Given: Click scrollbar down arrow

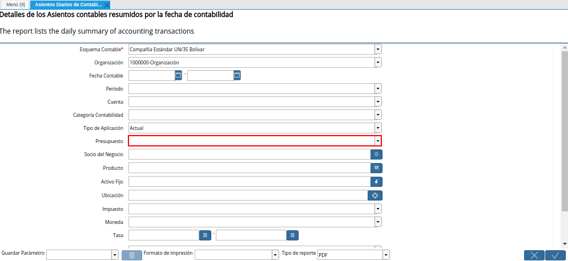Looking at the screenshot, I should click(x=565, y=244).
